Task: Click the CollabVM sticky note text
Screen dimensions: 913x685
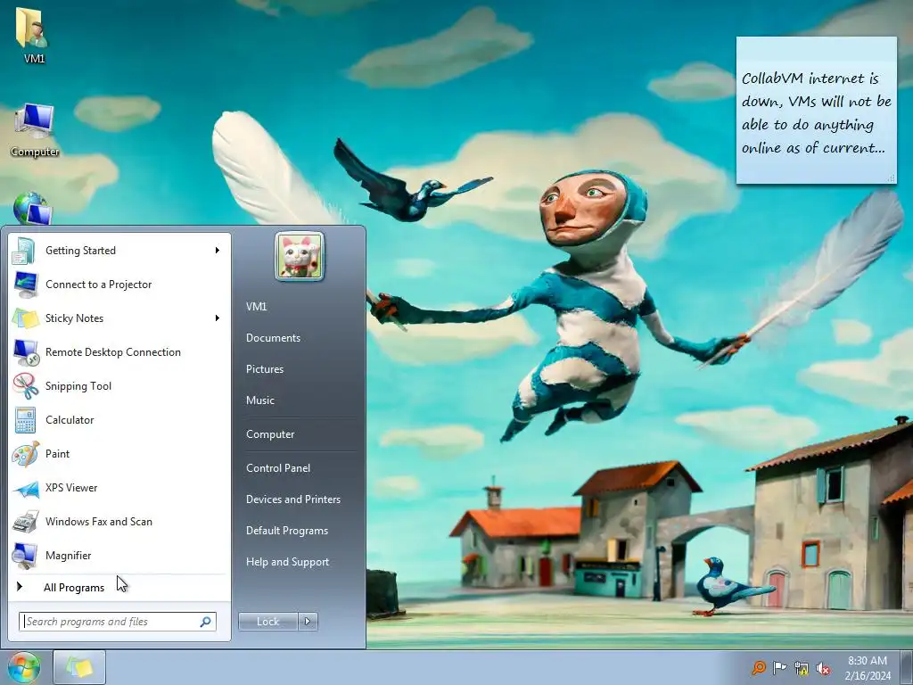Action: pos(816,113)
